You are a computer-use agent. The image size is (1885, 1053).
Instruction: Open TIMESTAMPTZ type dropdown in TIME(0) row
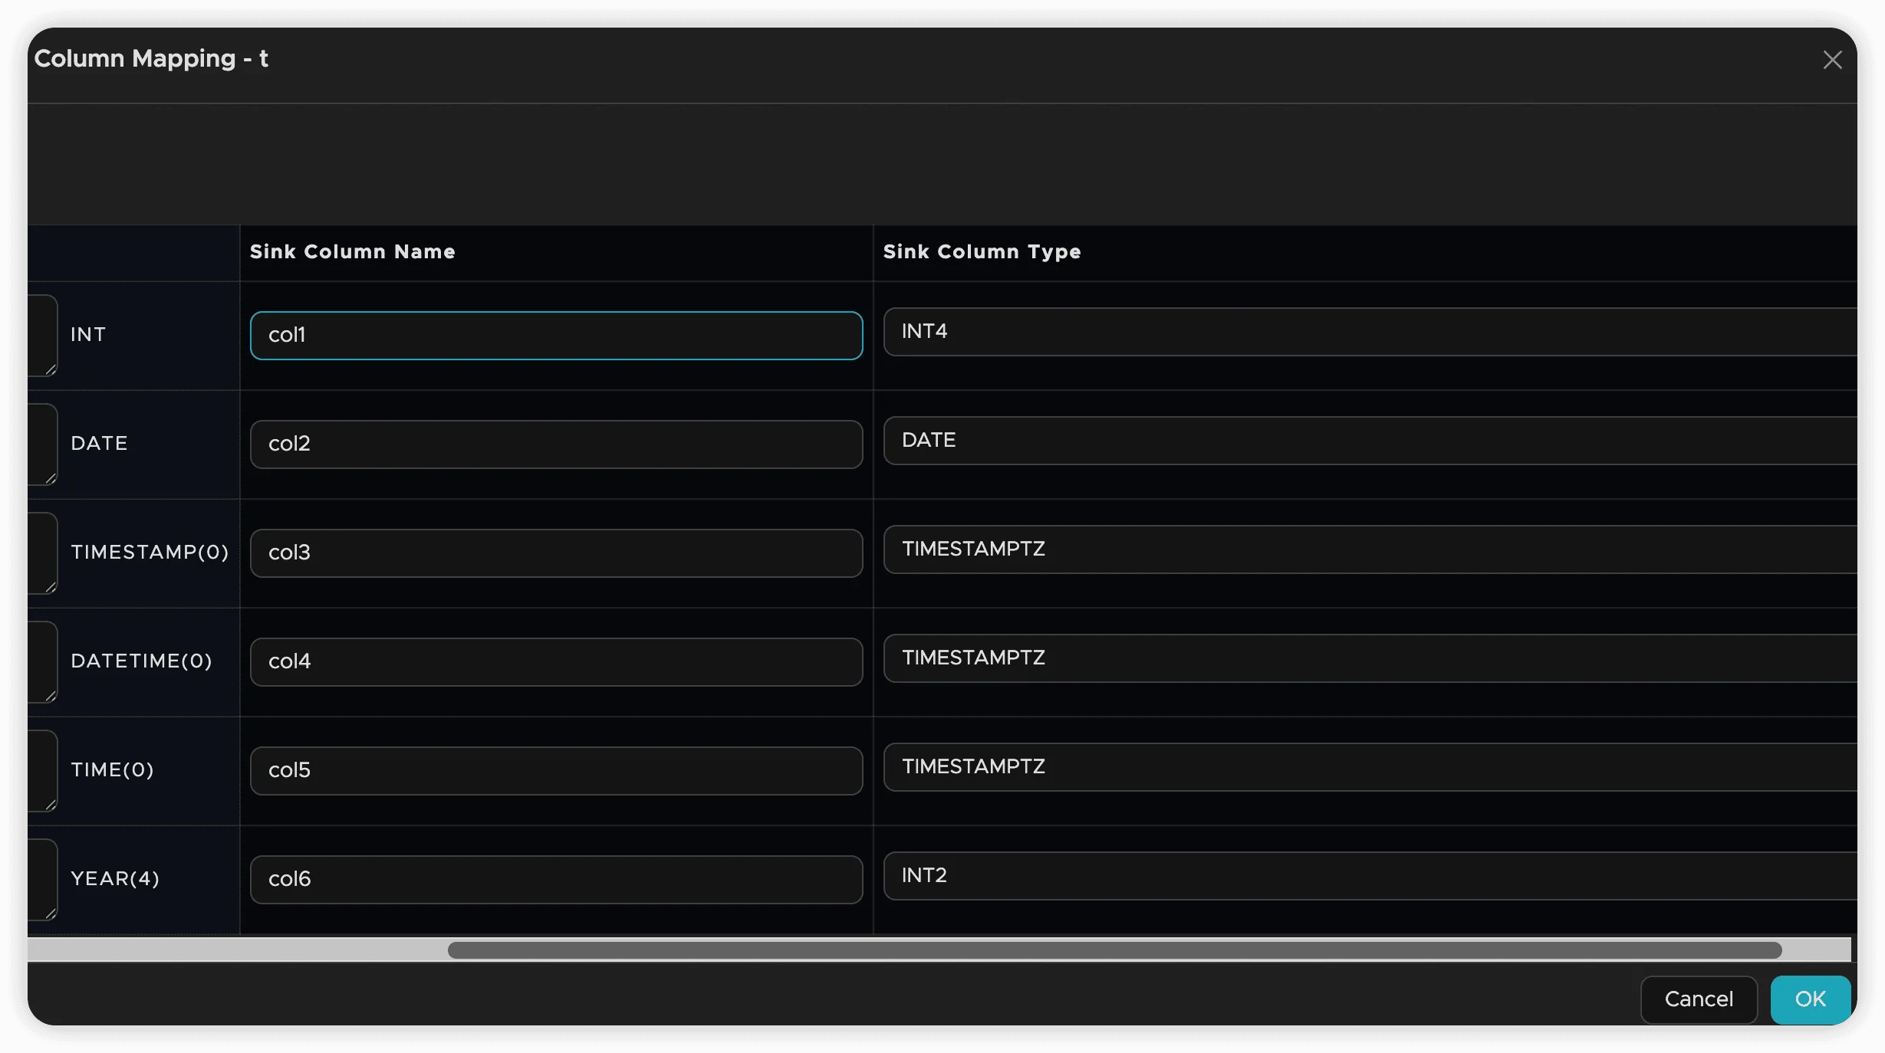click(x=1369, y=767)
